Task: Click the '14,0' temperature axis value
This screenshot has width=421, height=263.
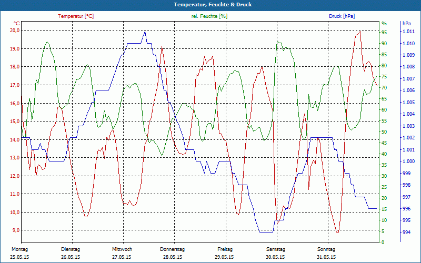Action: tap(15, 139)
